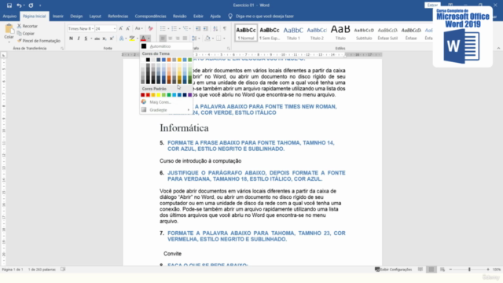Open numbered list dropdown arrow
This screenshot has width=503, height=283.
179,28
